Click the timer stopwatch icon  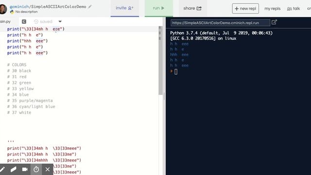[x=36, y=169]
